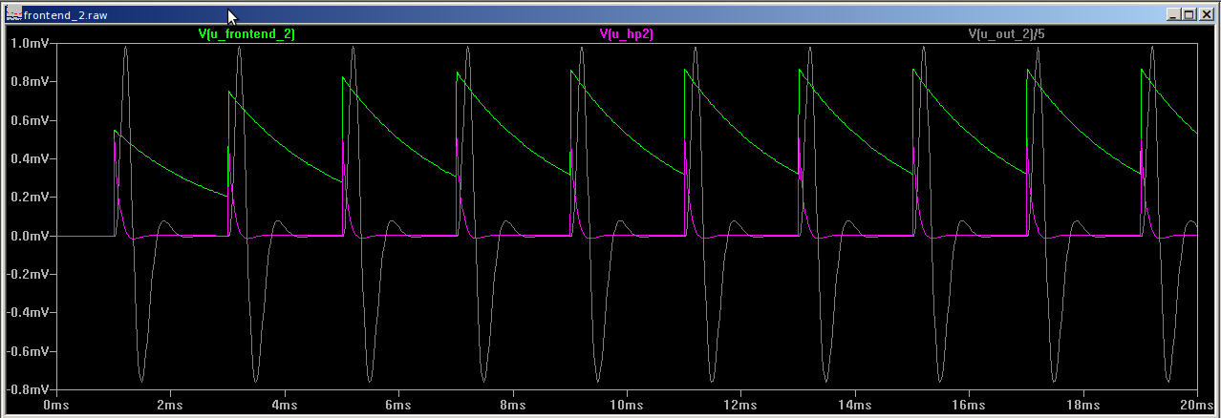1221x418 pixels.
Task: Click the green V(u_frontend_2) trace label
Action: [x=246, y=33]
